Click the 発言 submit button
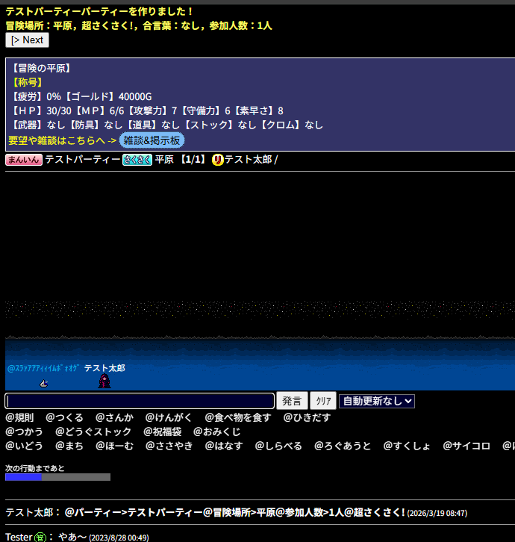Screen dimensions: 515x542 (292, 401)
